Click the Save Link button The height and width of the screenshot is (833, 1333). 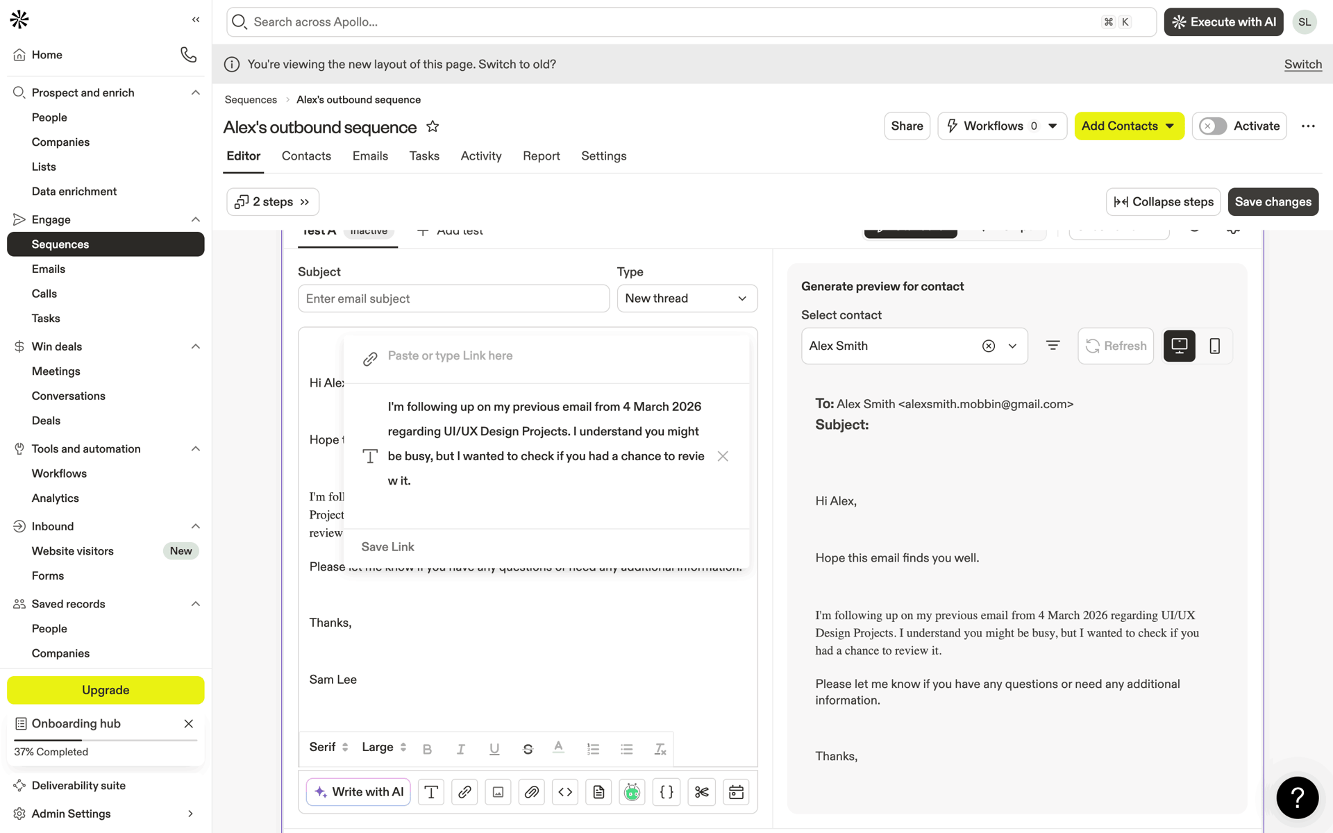(387, 547)
